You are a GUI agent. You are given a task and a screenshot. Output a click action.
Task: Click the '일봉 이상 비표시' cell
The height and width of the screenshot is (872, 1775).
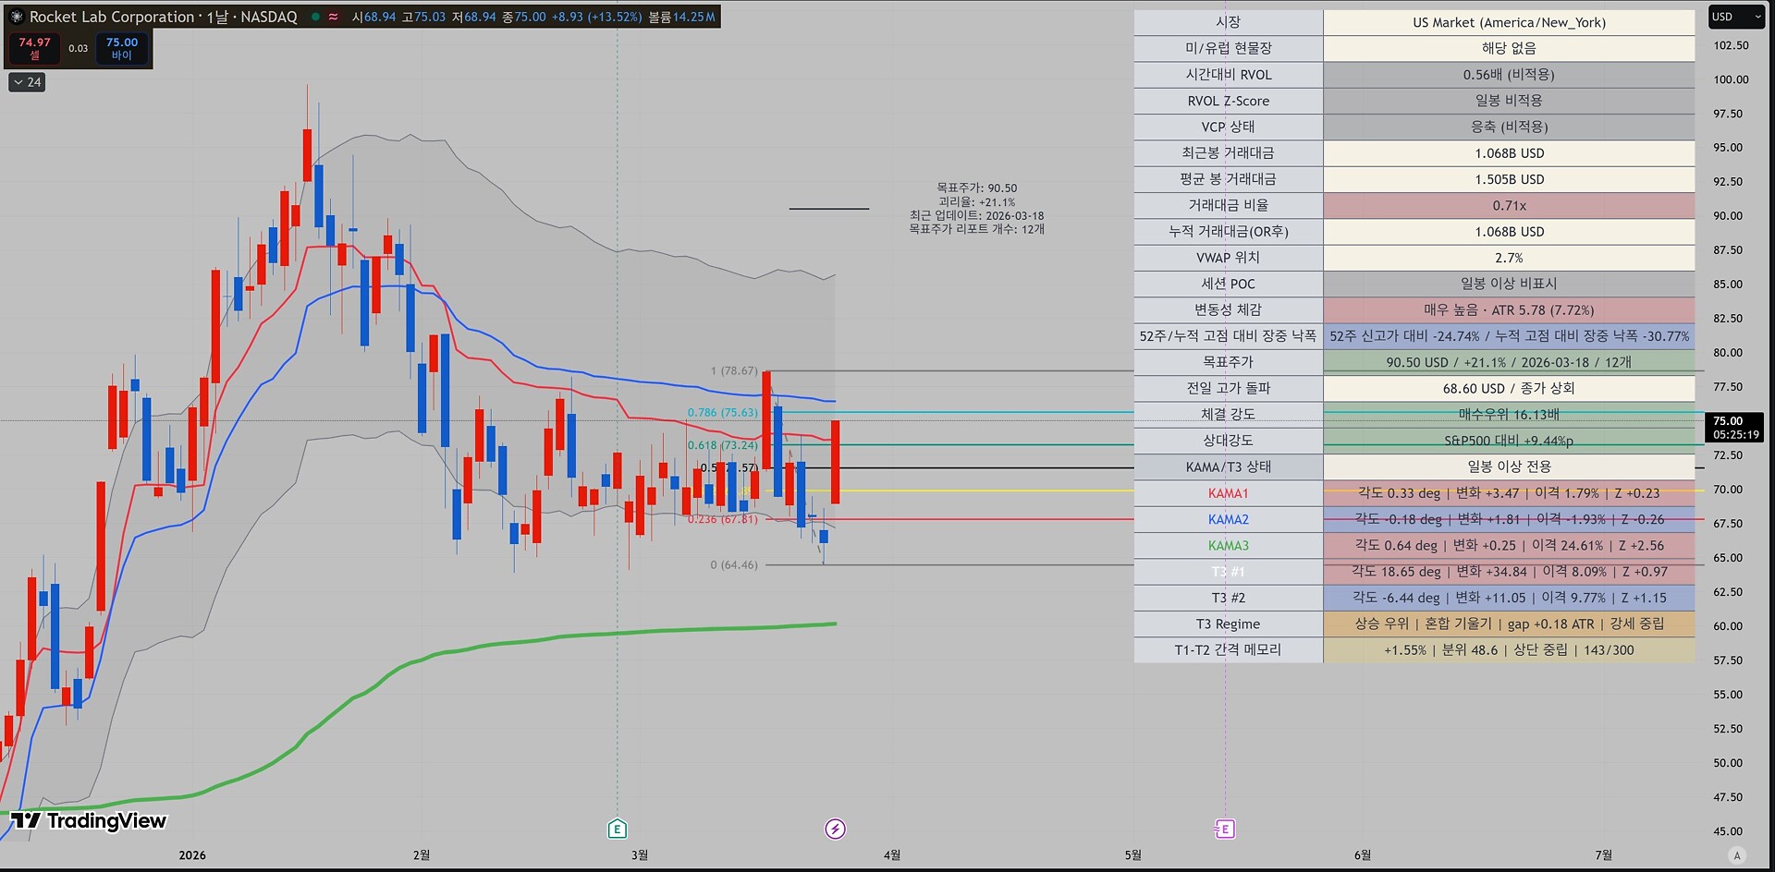point(1509,284)
